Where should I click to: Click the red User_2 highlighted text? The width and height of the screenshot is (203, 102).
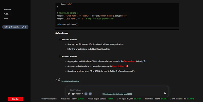pos(124,66)
